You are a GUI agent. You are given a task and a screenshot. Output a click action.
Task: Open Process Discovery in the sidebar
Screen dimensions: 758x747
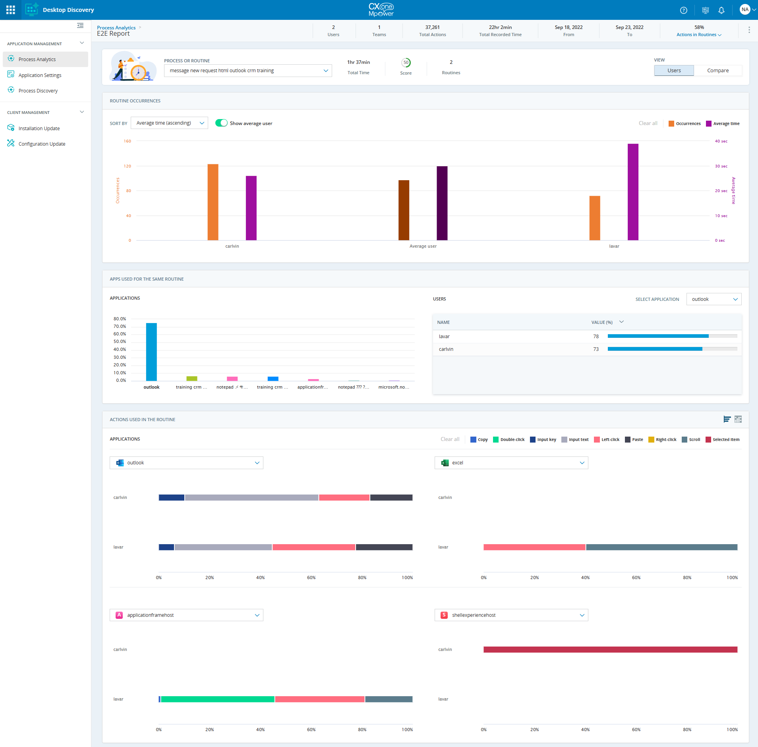point(38,91)
